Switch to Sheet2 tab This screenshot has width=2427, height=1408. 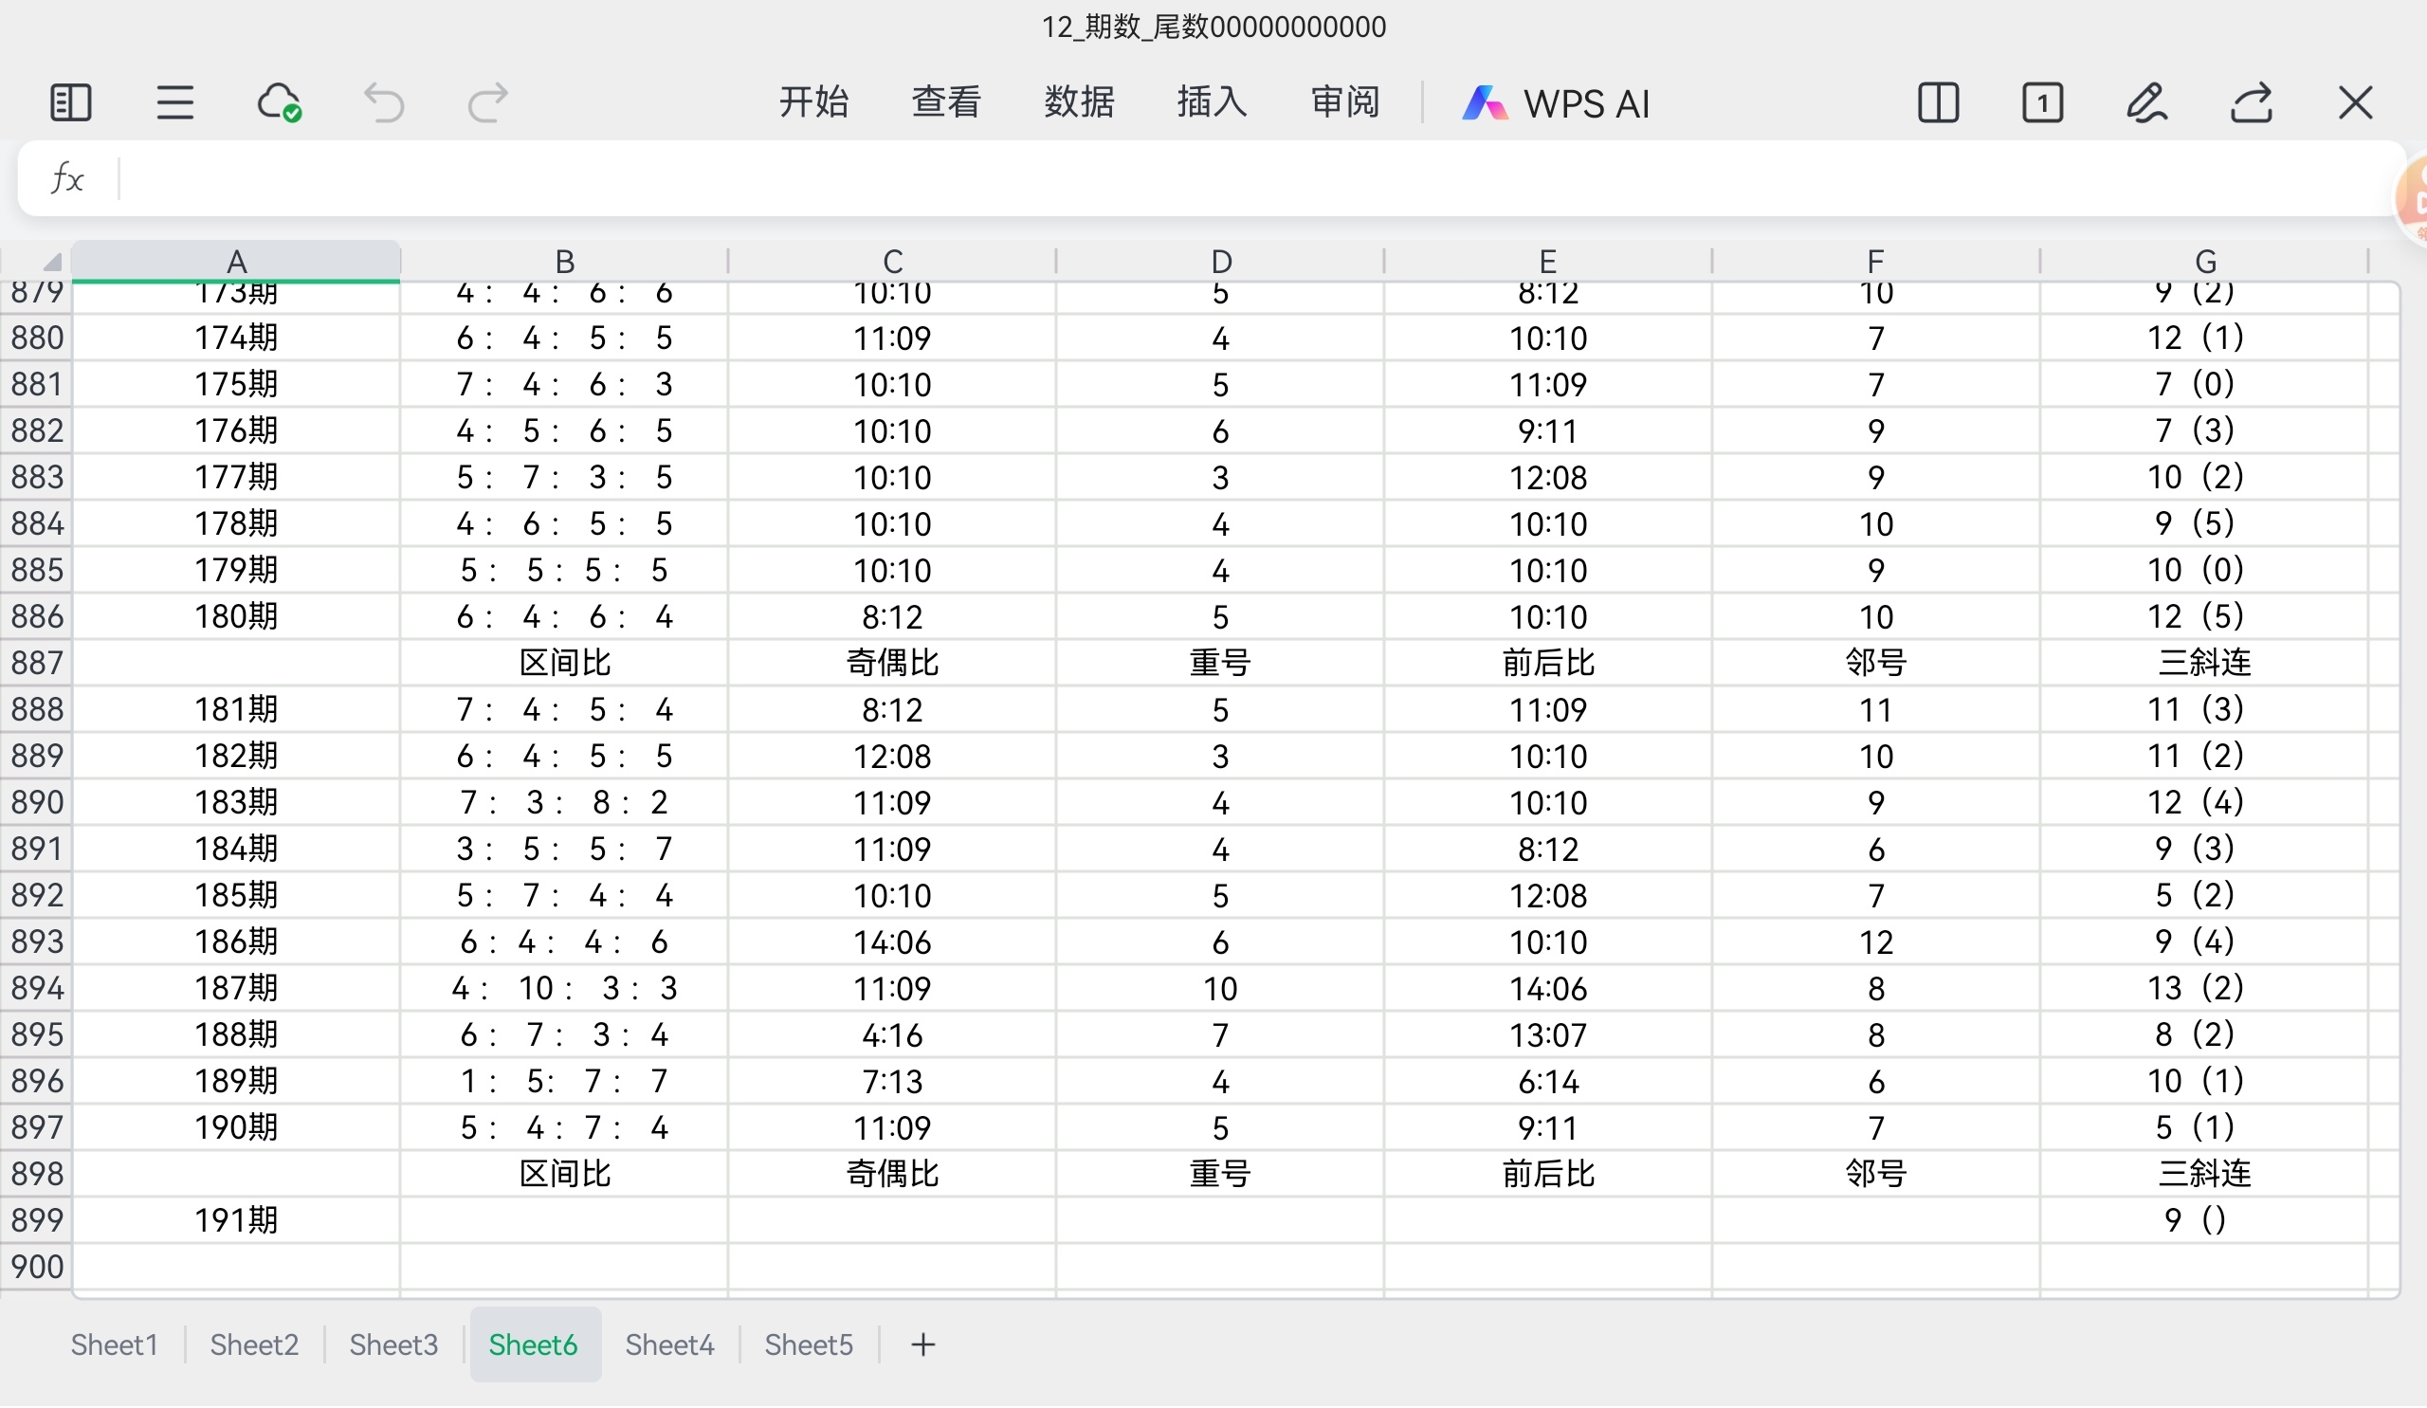(x=254, y=1345)
